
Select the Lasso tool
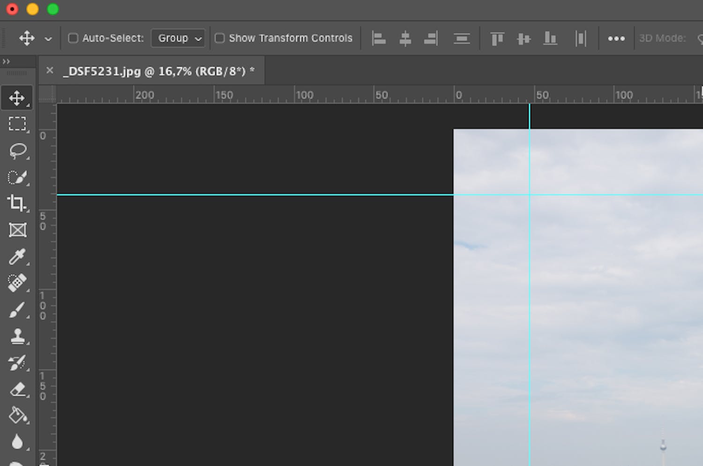click(17, 151)
